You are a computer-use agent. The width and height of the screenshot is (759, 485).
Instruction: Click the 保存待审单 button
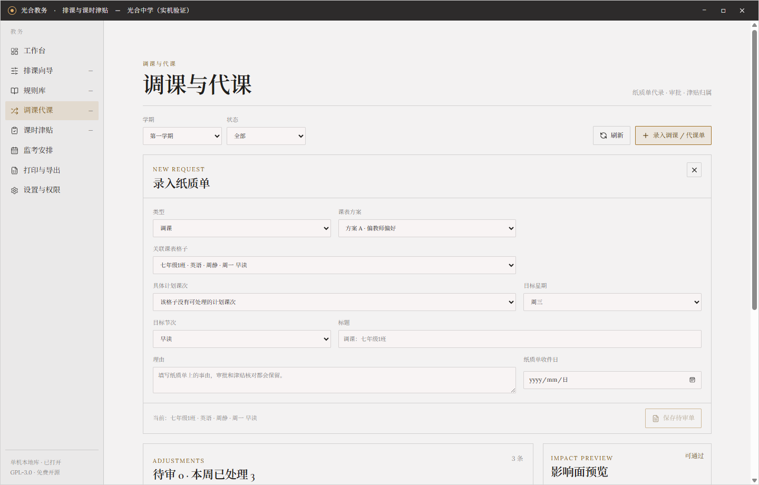[x=673, y=418]
